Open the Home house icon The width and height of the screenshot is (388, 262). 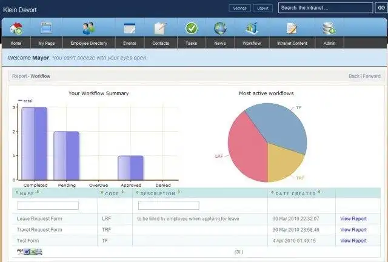click(16, 28)
